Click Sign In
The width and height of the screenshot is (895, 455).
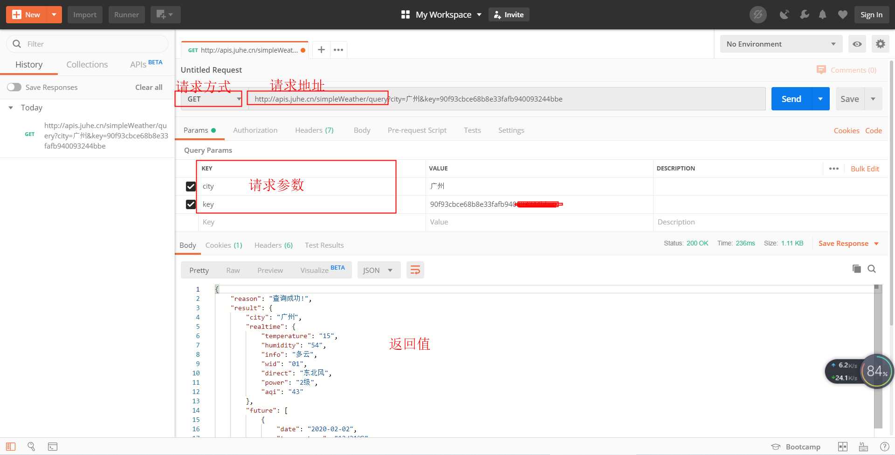click(x=871, y=14)
